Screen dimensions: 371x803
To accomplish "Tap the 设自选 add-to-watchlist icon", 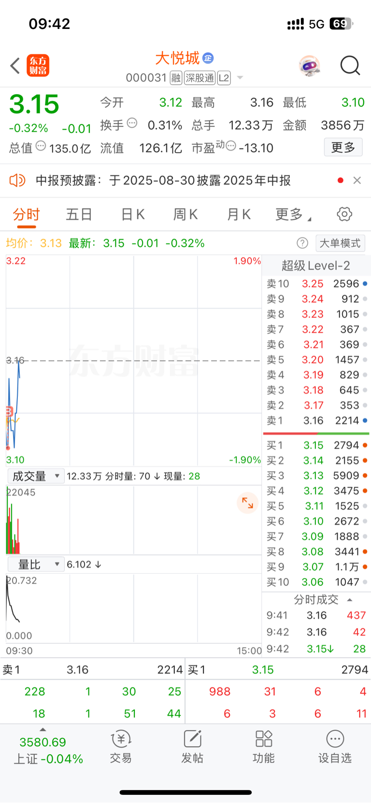I will (x=335, y=747).
